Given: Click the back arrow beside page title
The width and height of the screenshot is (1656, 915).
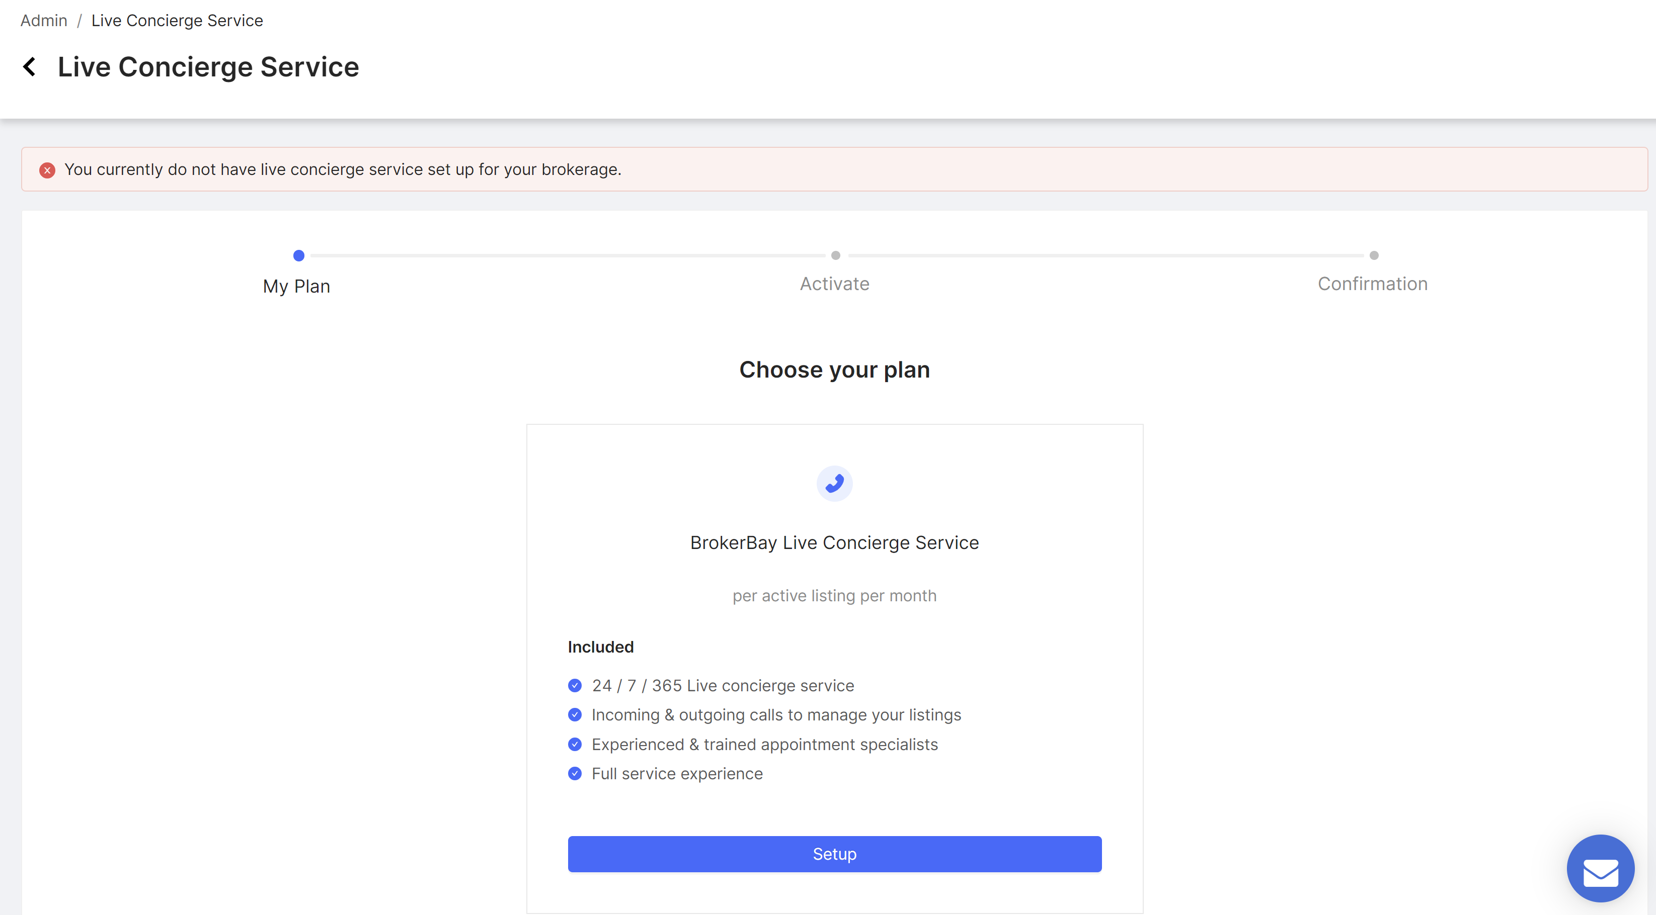Looking at the screenshot, I should [x=30, y=67].
